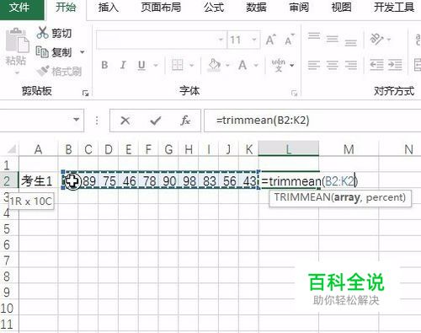The image size is (421, 333).
Task: Open text orientation dropdown arrow
Action: click(x=389, y=40)
